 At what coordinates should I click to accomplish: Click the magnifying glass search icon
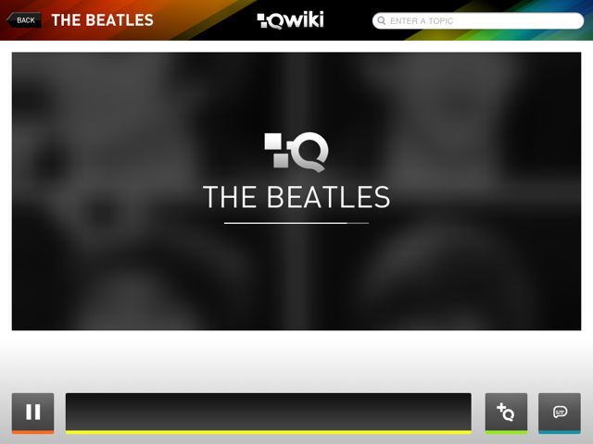(x=382, y=20)
